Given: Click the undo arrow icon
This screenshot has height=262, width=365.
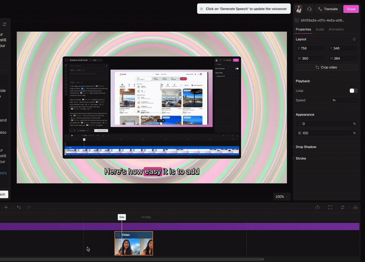Looking at the screenshot, I should 19,207.
